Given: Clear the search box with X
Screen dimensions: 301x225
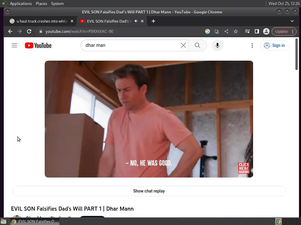Looking at the screenshot, I should pos(183,45).
